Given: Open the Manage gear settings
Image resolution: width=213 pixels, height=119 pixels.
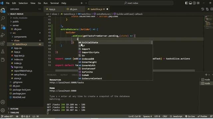Looking at the screenshot, I should (x=3, y=110).
